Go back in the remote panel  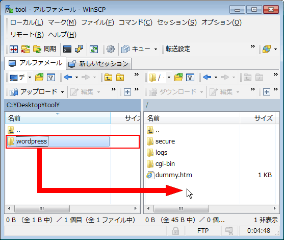click(x=207, y=77)
